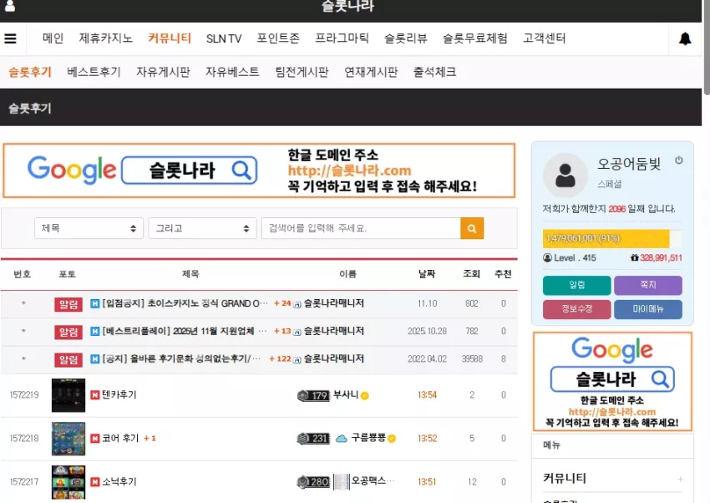710x503 pixels.
Task: Open the 메인 nav menu
Action: tap(53, 38)
